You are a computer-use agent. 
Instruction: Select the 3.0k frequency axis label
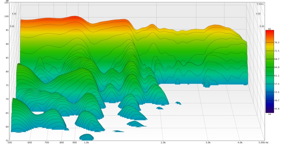208,143
